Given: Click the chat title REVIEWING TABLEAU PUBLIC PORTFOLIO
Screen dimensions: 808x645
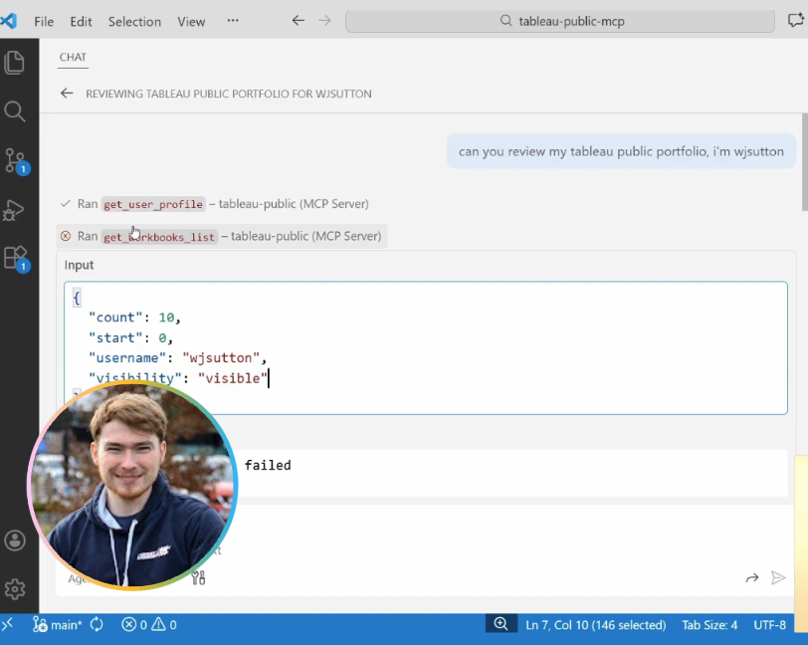Looking at the screenshot, I should 228,94.
